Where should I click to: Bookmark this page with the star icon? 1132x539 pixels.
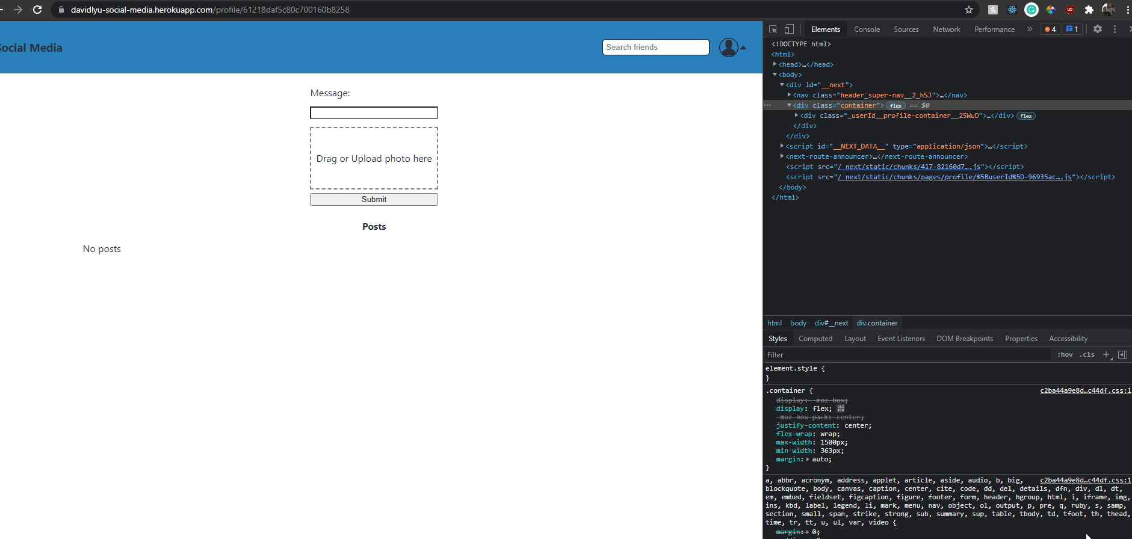click(969, 10)
